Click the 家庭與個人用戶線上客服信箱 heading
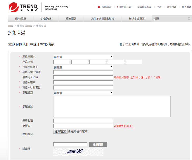Screen dimensions: 192x160 (x=31, y=45)
